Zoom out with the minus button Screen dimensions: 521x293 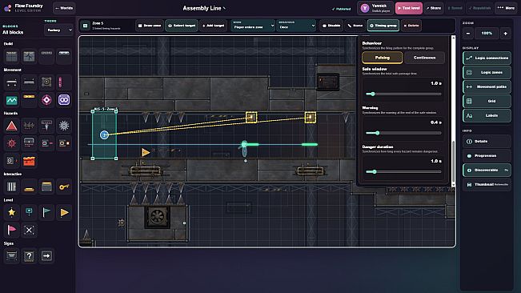468,33
